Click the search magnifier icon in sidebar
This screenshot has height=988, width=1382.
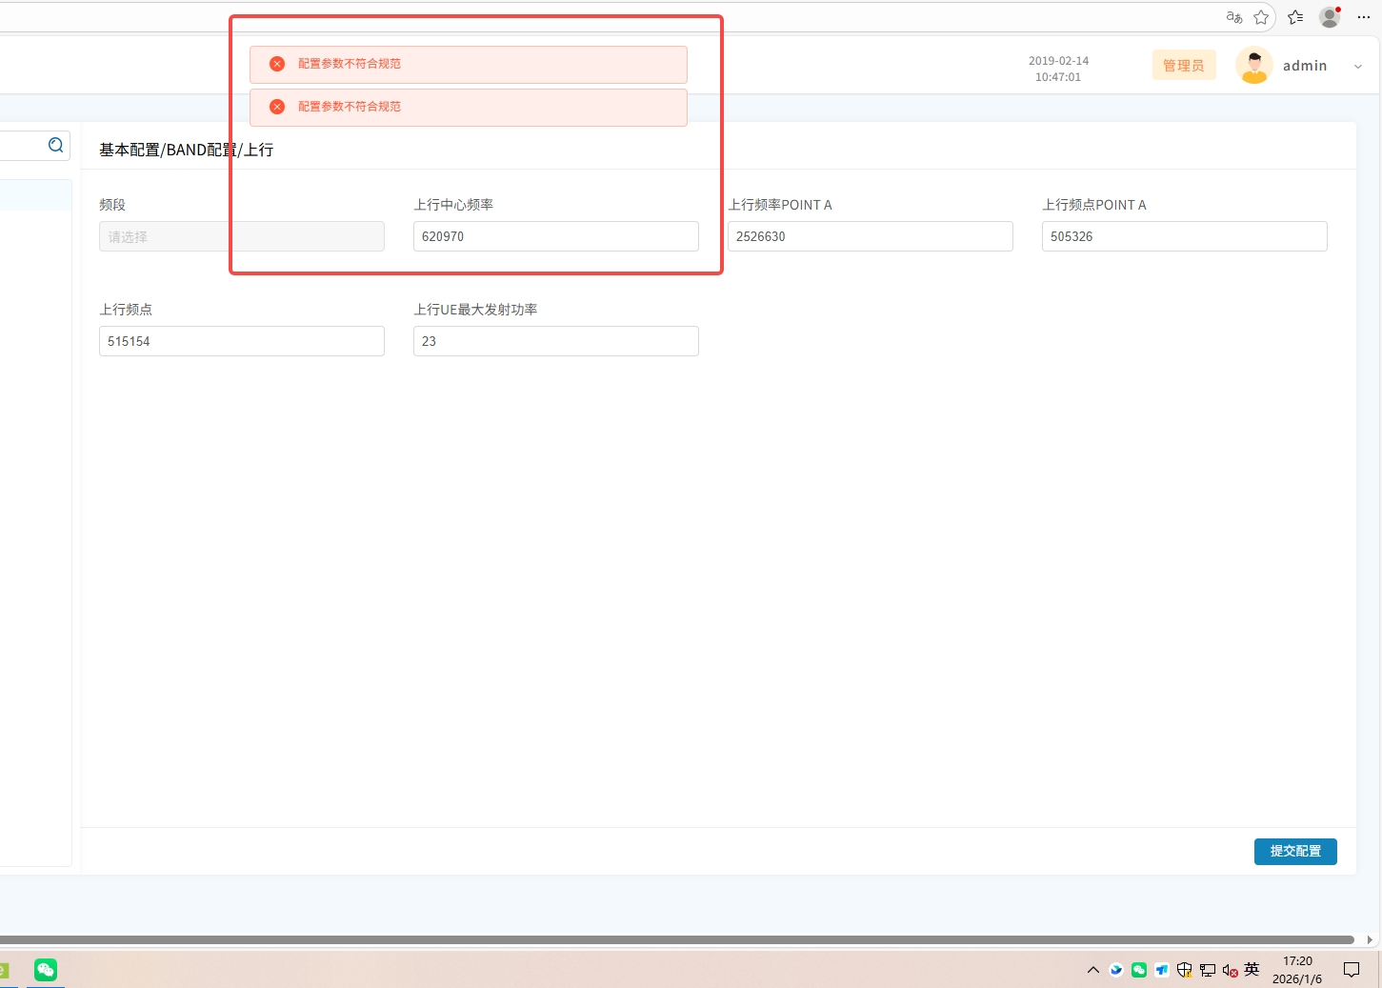point(56,145)
